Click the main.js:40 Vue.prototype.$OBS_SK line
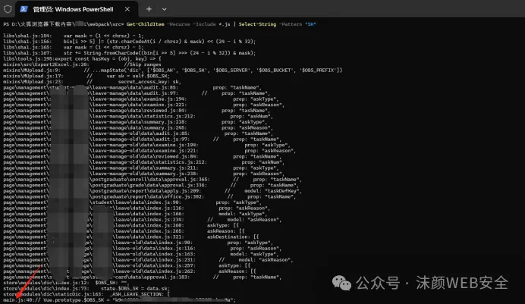 pyautogui.click(x=120, y=300)
